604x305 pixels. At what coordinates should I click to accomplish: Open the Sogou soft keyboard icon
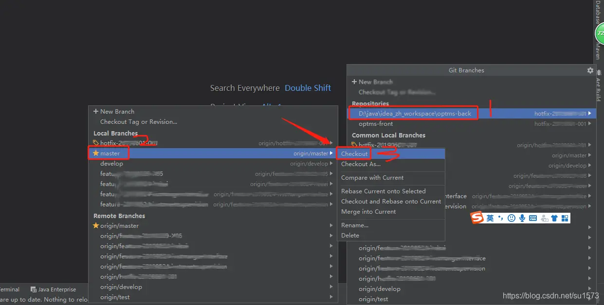[533, 219]
